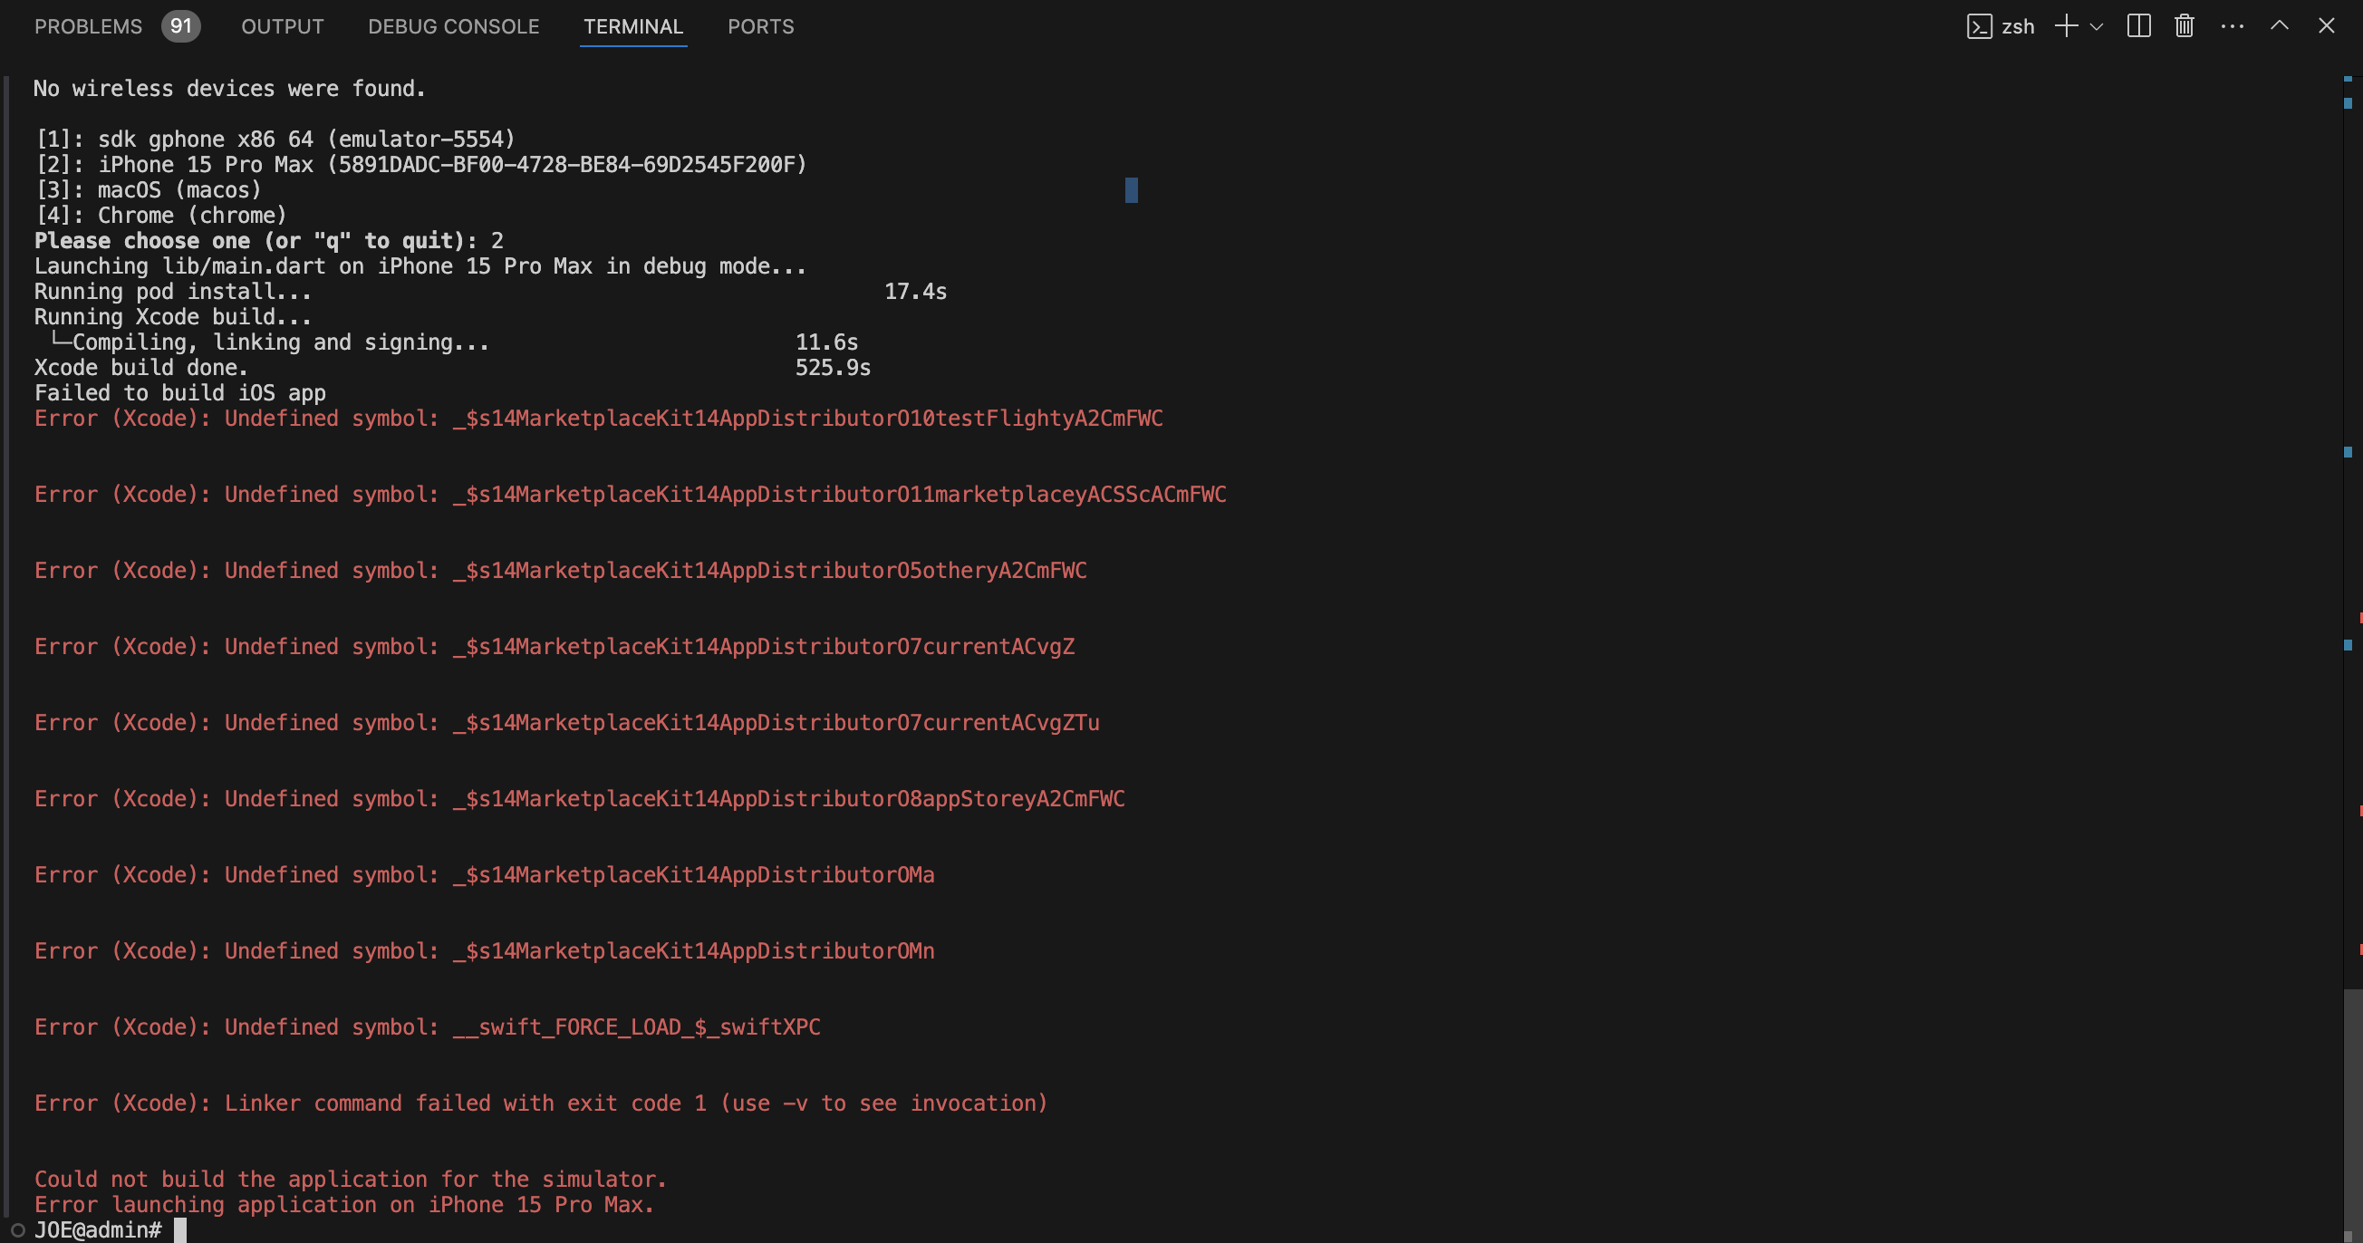
Task: Click the AppDistributorOMn symbol error
Action: click(x=485, y=952)
